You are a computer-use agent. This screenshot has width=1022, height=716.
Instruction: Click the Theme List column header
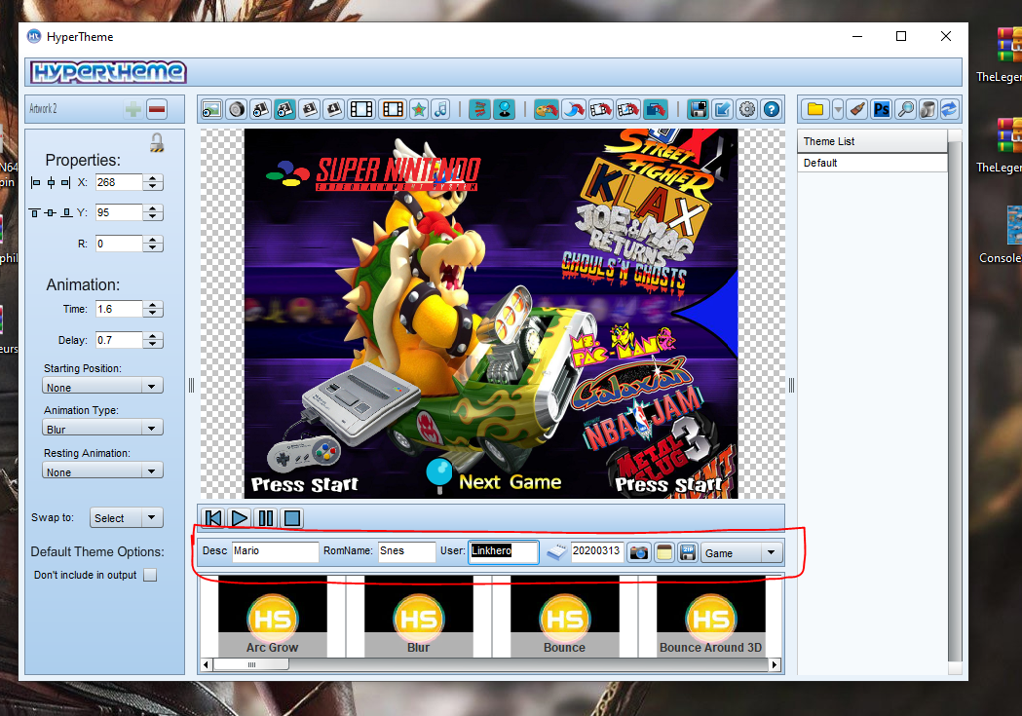tap(872, 141)
